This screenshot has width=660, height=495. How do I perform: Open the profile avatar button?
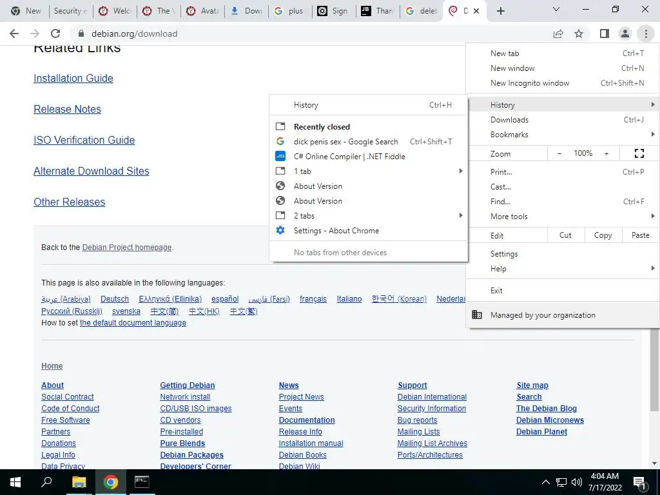[625, 34]
